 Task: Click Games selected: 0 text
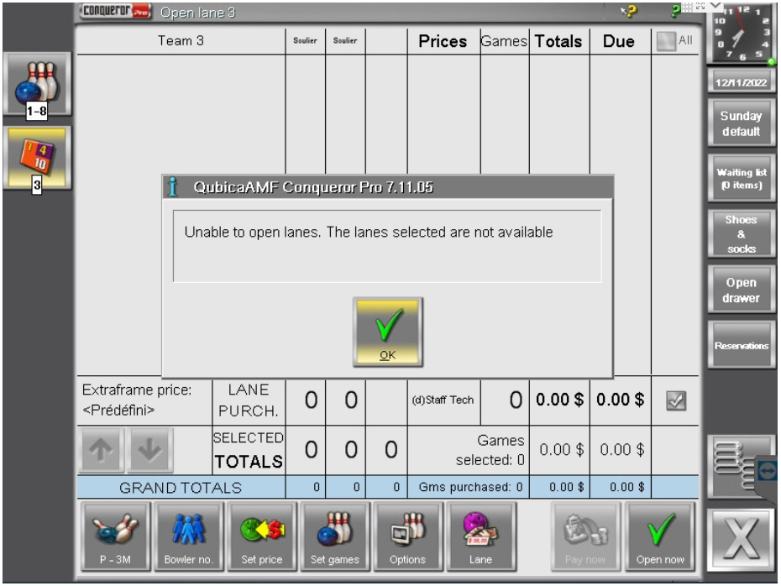coord(490,450)
